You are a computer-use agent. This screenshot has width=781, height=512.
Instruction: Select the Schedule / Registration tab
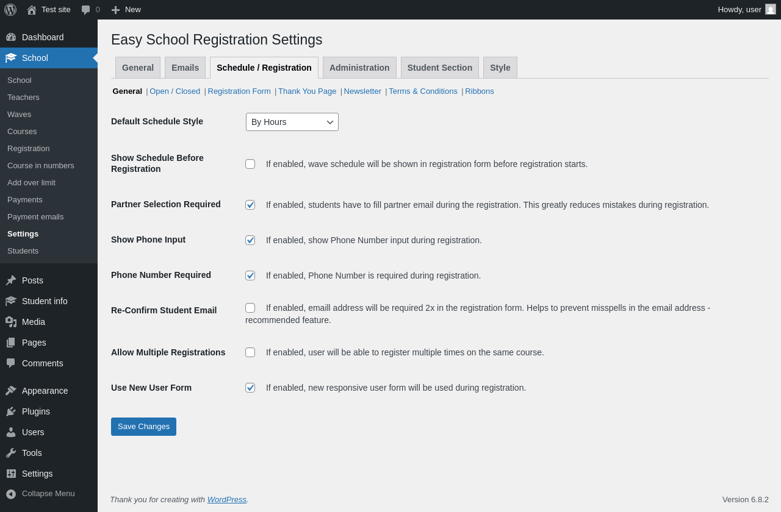(264, 68)
